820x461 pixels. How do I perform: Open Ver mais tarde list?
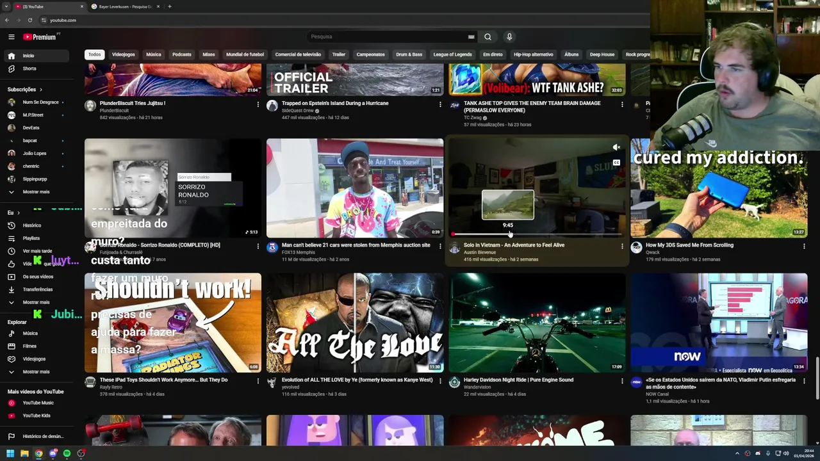[x=36, y=251]
